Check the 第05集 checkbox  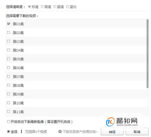tap(9, 59)
